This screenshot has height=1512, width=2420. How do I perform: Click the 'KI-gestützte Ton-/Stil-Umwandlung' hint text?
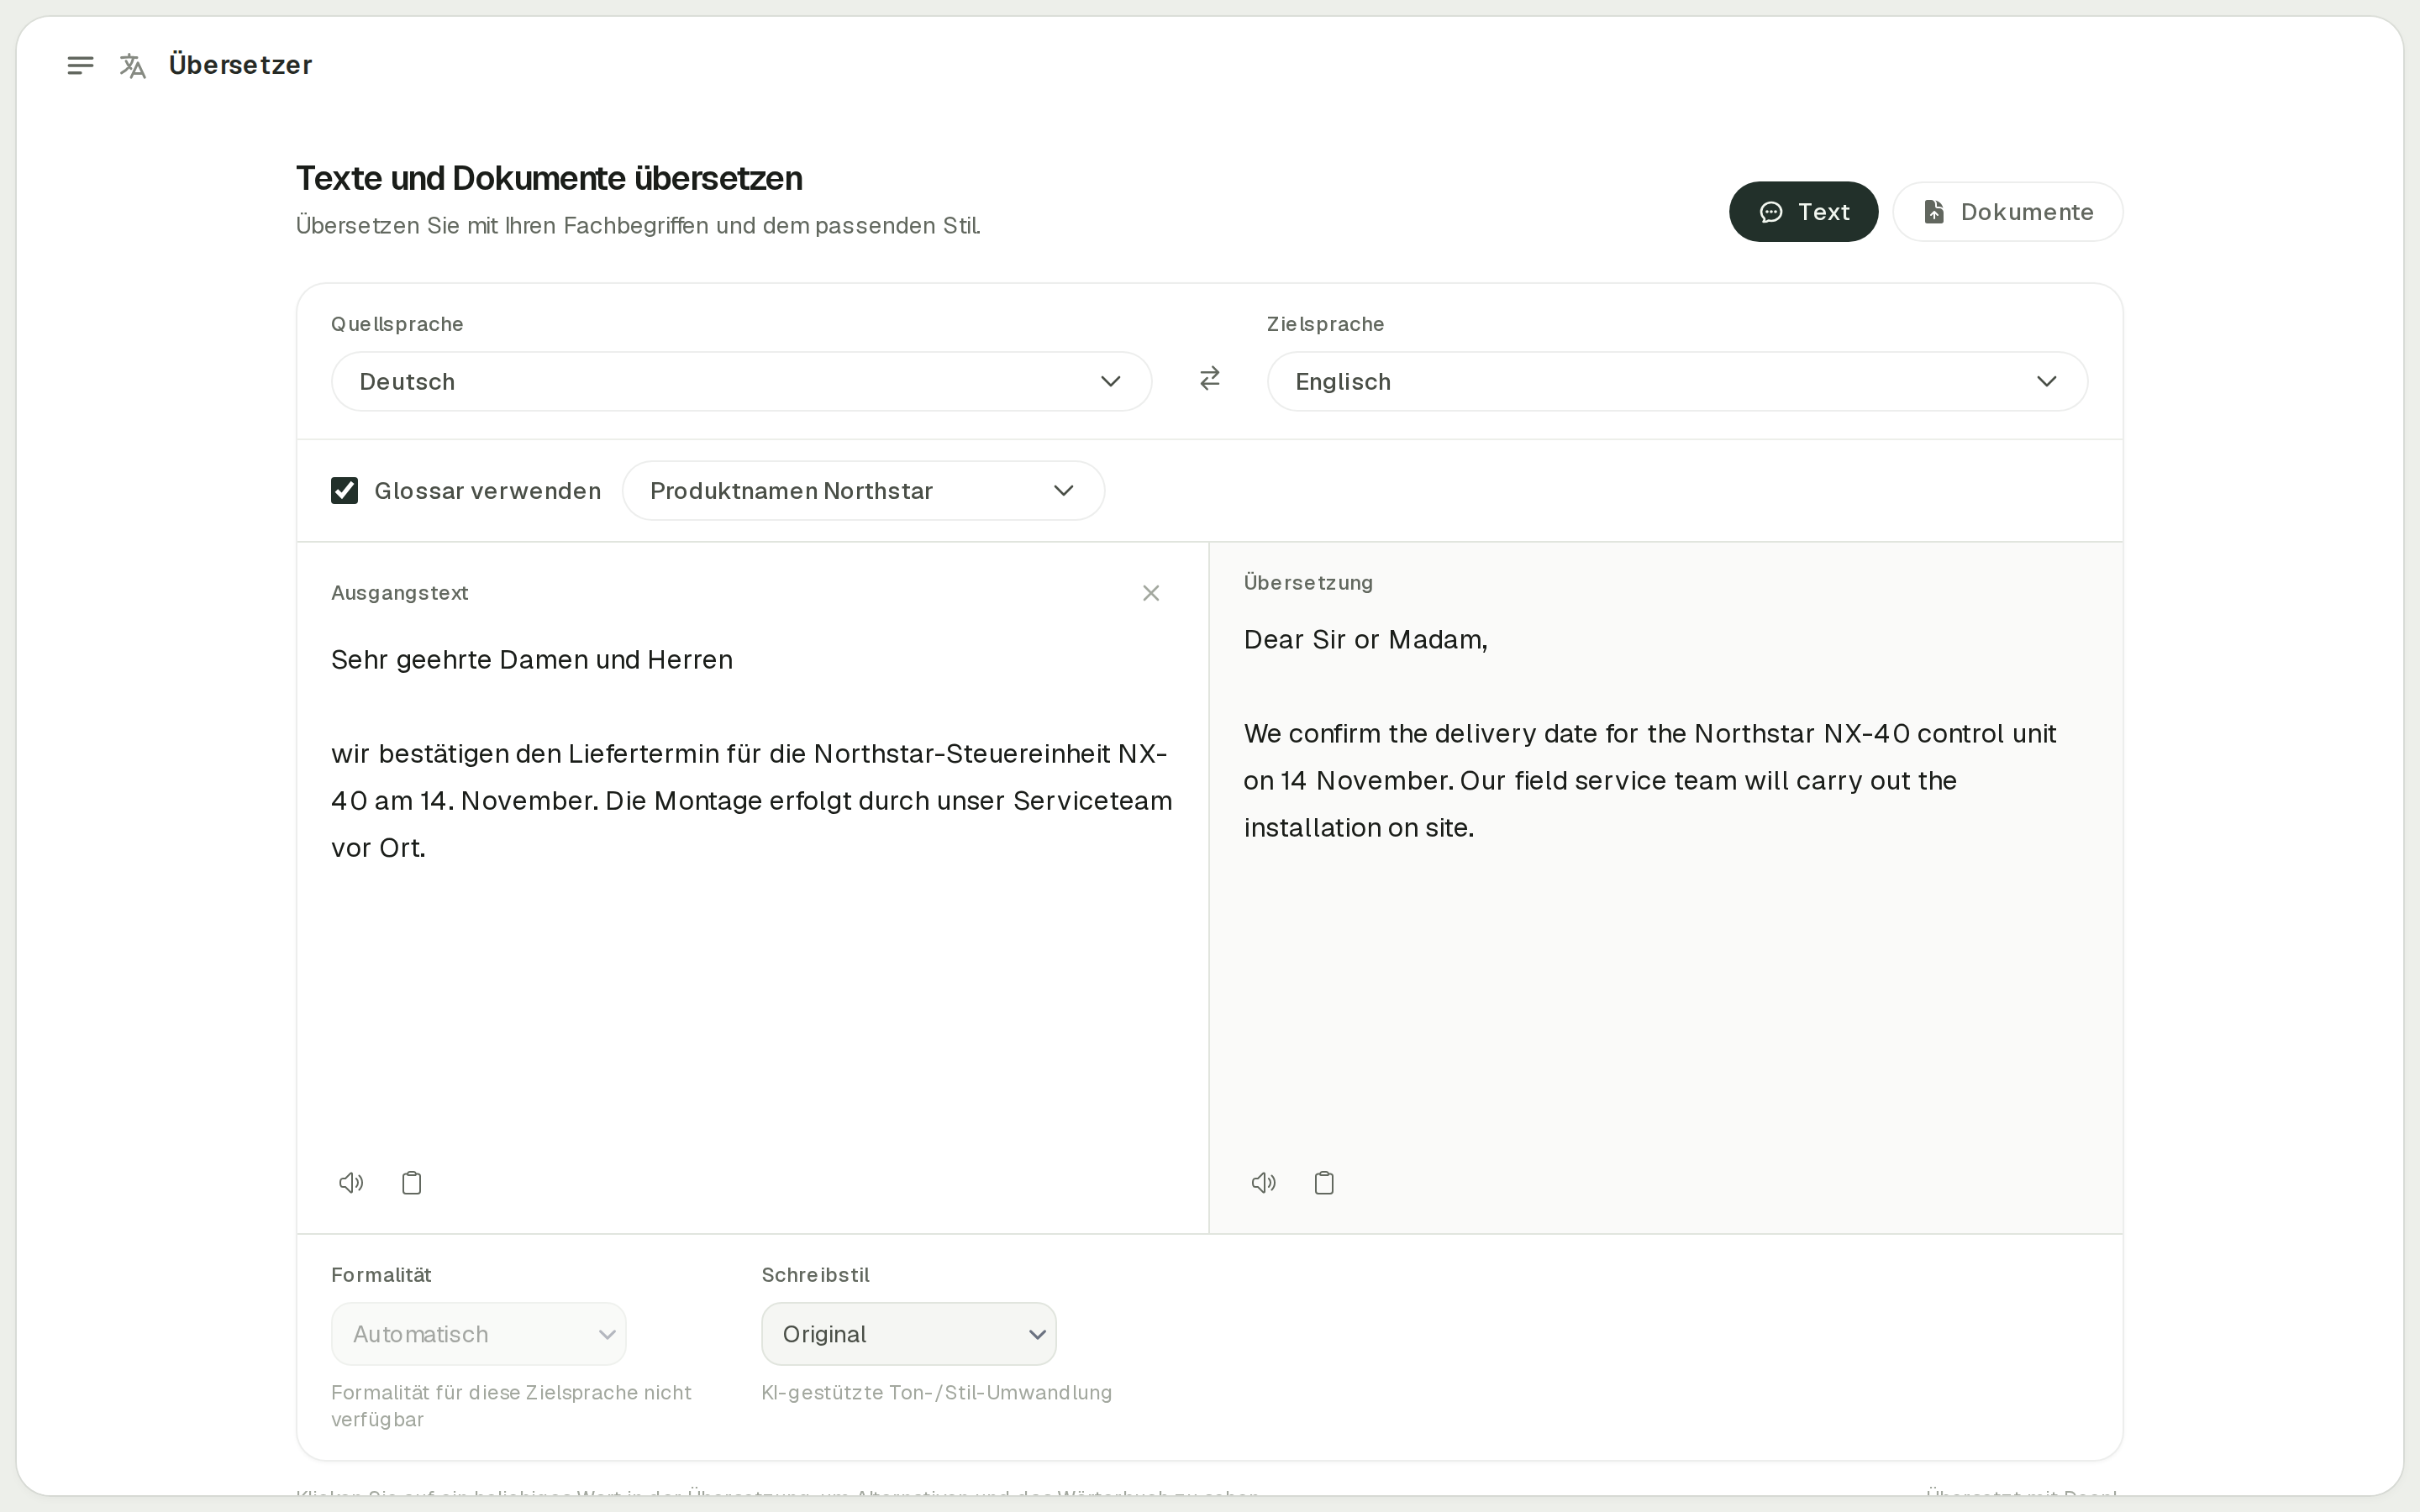(x=937, y=1393)
